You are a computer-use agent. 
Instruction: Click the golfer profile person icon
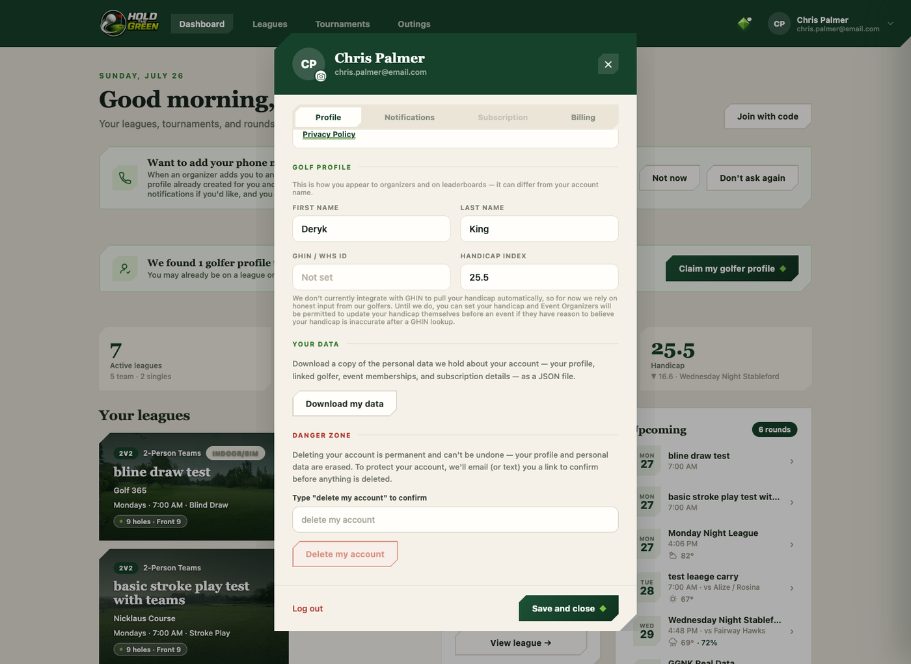point(125,268)
